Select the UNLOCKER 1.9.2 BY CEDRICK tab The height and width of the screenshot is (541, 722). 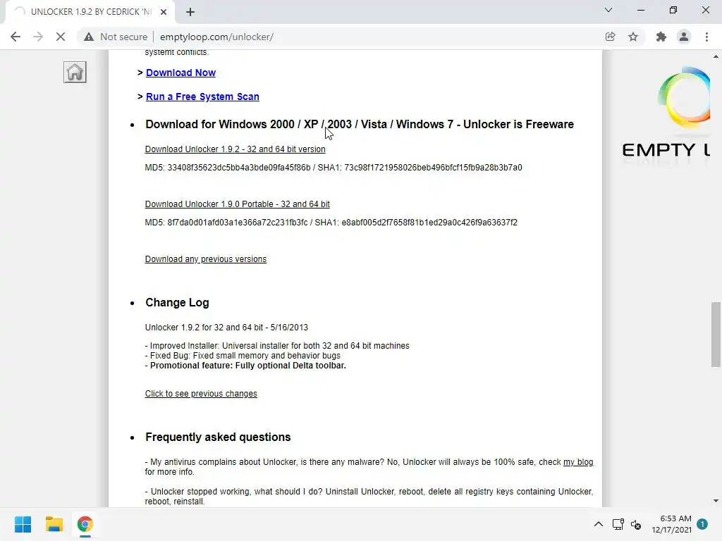click(90, 12)
